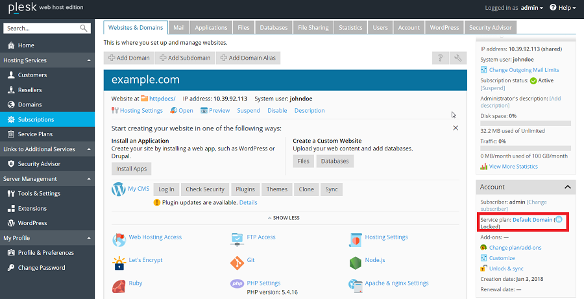Open the Help dropdown menu

(x=563, y=8)
